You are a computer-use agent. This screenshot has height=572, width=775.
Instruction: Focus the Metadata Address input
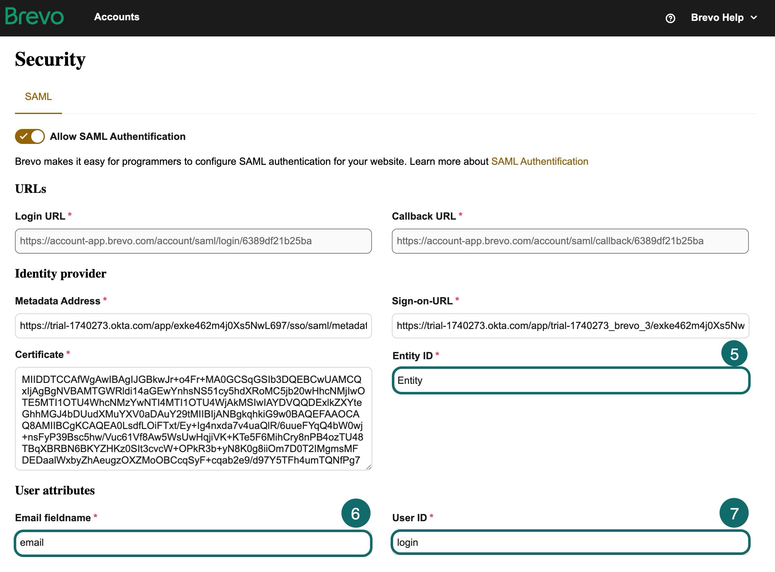[193, 326]
